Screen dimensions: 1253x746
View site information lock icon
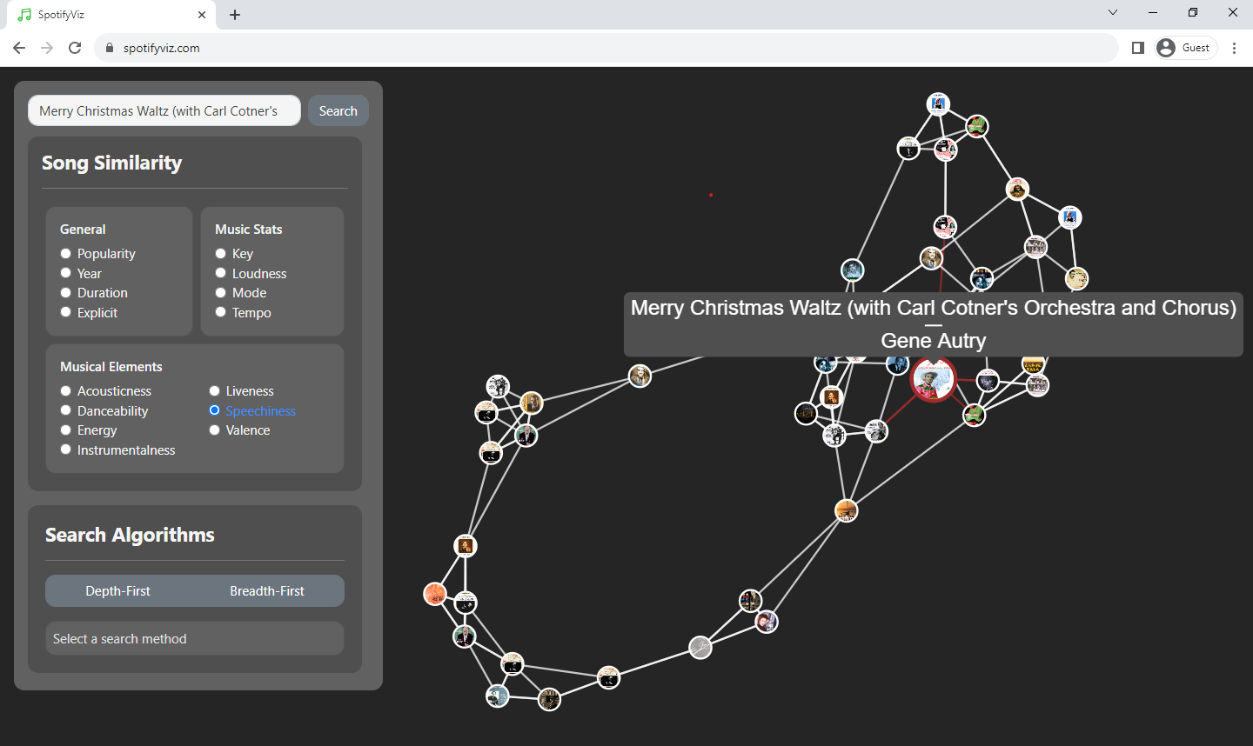[110, 48]
